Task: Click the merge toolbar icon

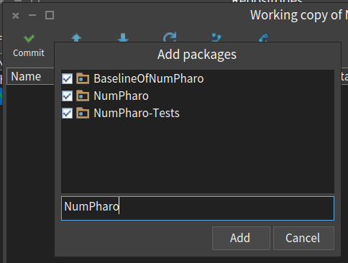Action: pyautogui.click(x=263, y=38)
